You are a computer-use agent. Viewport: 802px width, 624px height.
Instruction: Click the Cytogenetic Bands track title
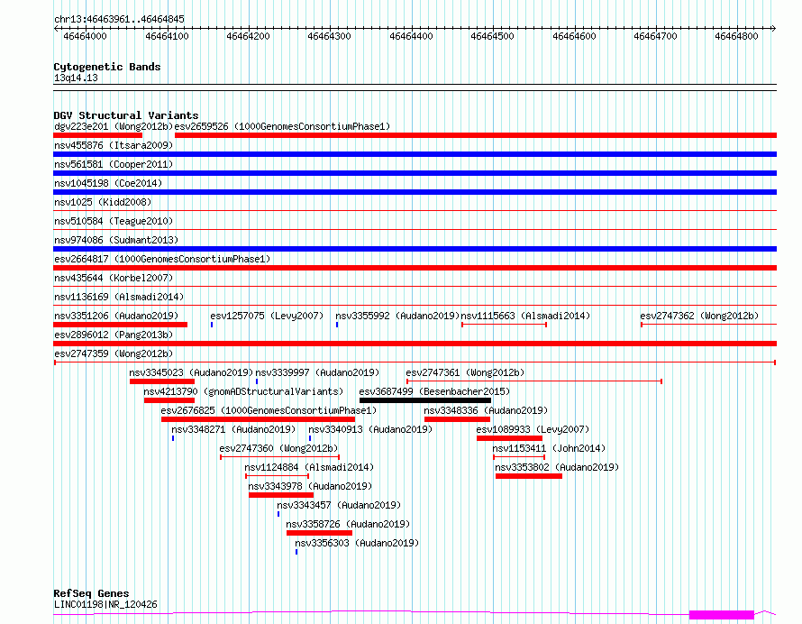point(107,67)
